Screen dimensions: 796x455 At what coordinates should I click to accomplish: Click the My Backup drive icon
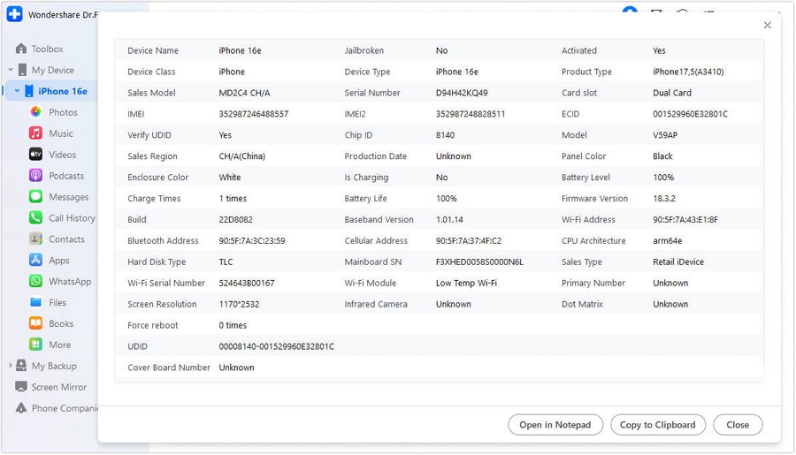point(21,366)
